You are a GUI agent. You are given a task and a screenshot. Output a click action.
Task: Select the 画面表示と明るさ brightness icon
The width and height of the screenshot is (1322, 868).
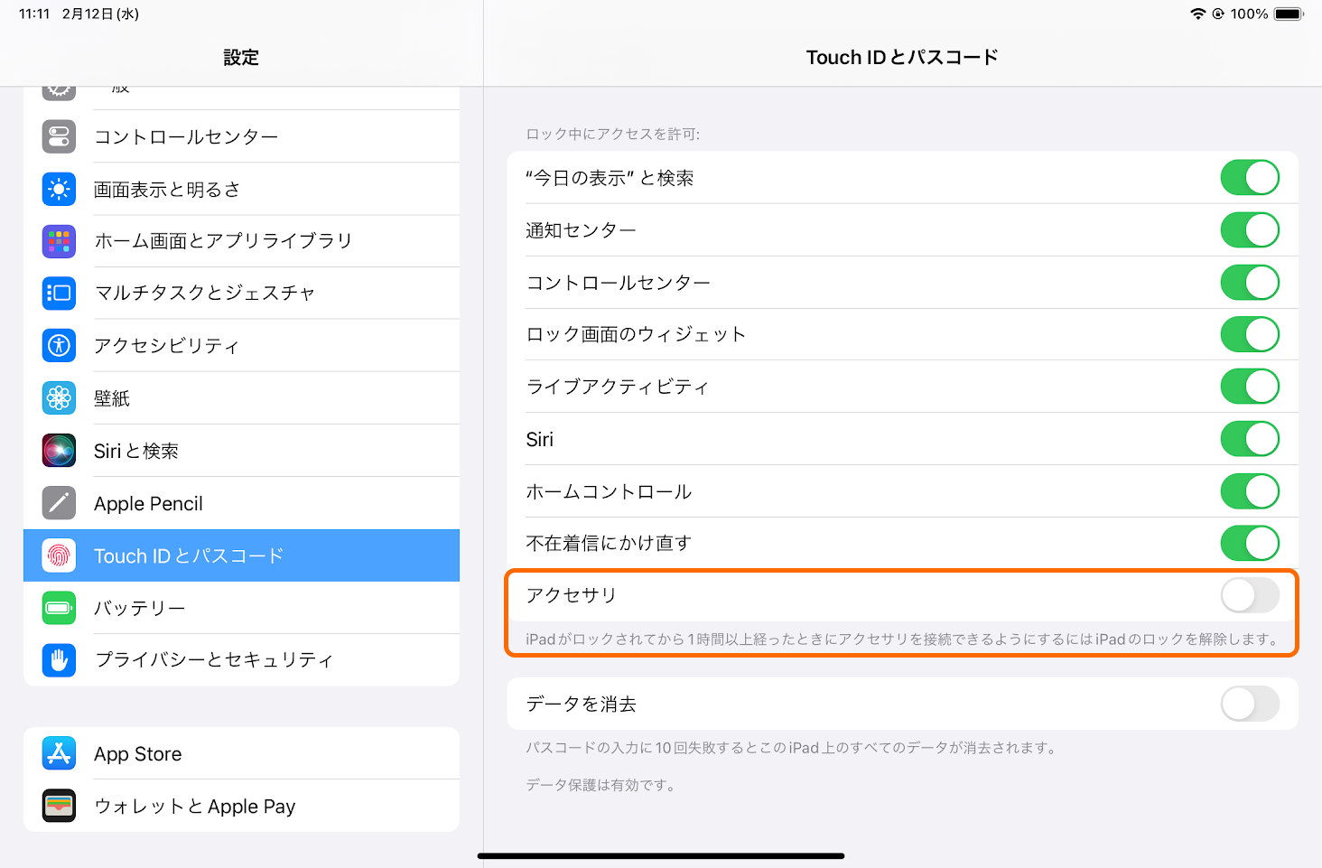pyautogui.click(x=58, y=189)
